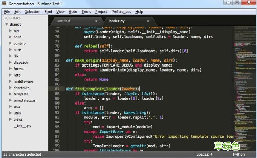Open the Find menu

point(48,12)
